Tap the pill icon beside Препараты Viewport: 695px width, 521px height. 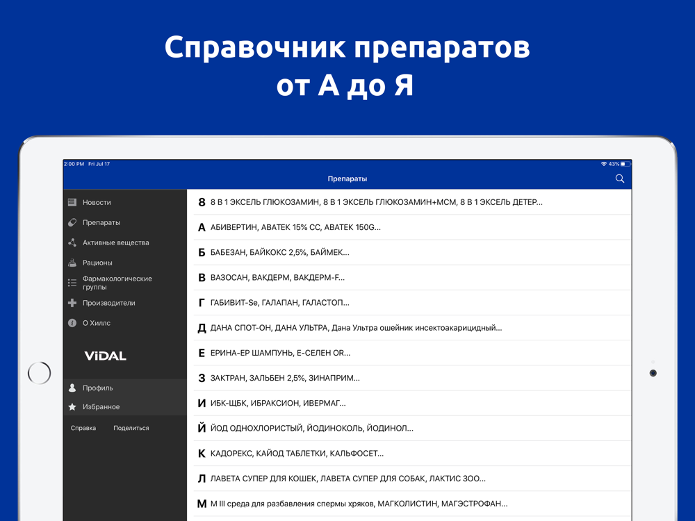pyautogui.click(x=72, y=222)
